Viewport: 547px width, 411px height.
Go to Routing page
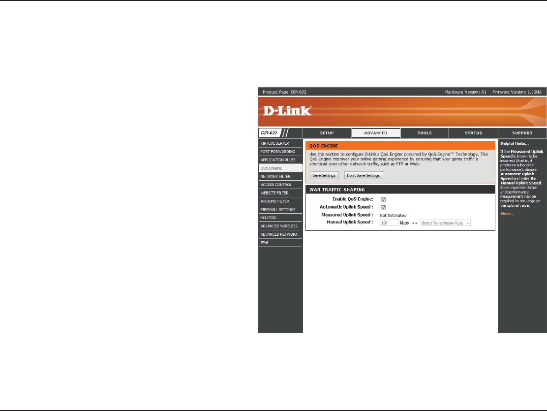pos(280,218)
